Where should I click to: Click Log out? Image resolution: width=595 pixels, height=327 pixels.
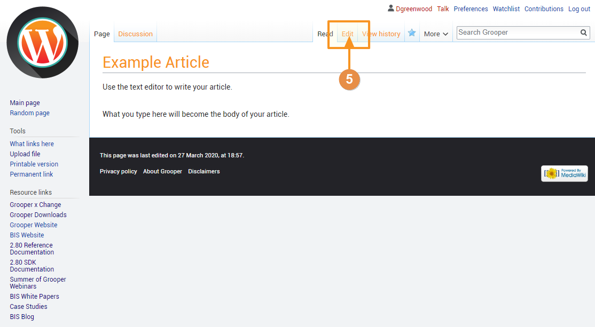point(579,9)
